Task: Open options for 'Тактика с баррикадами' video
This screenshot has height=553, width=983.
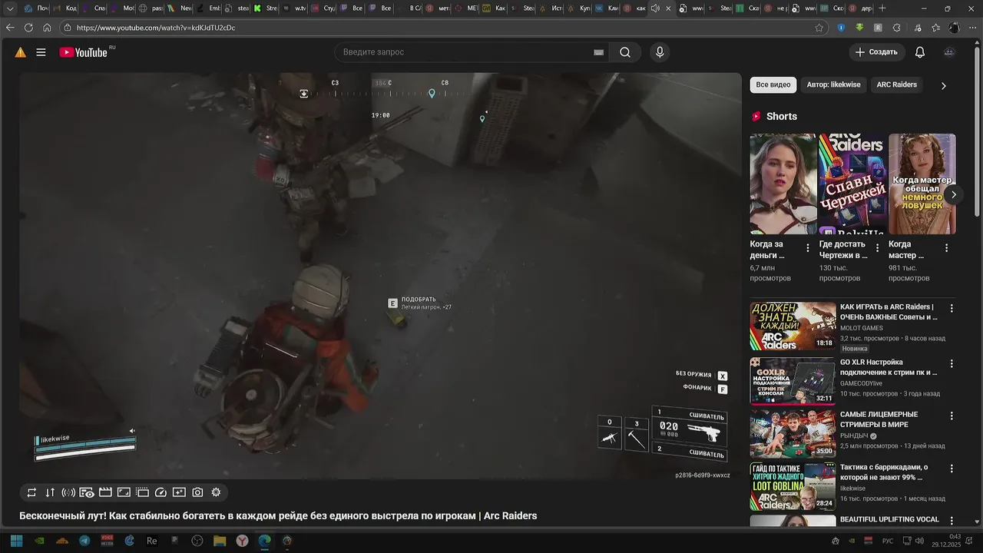Action: (952, 468)
